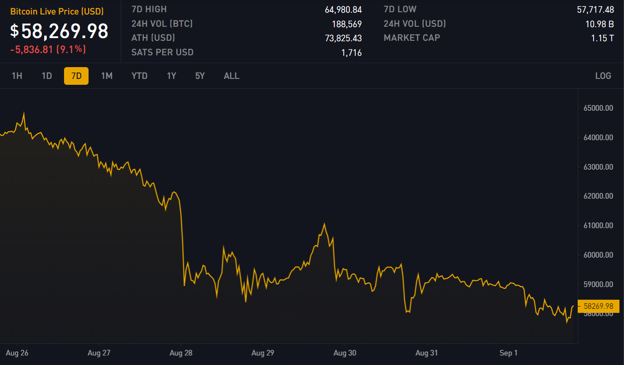624x365 pixels.
Task: Toggle the LOG scale option
Action: point(603,76)
